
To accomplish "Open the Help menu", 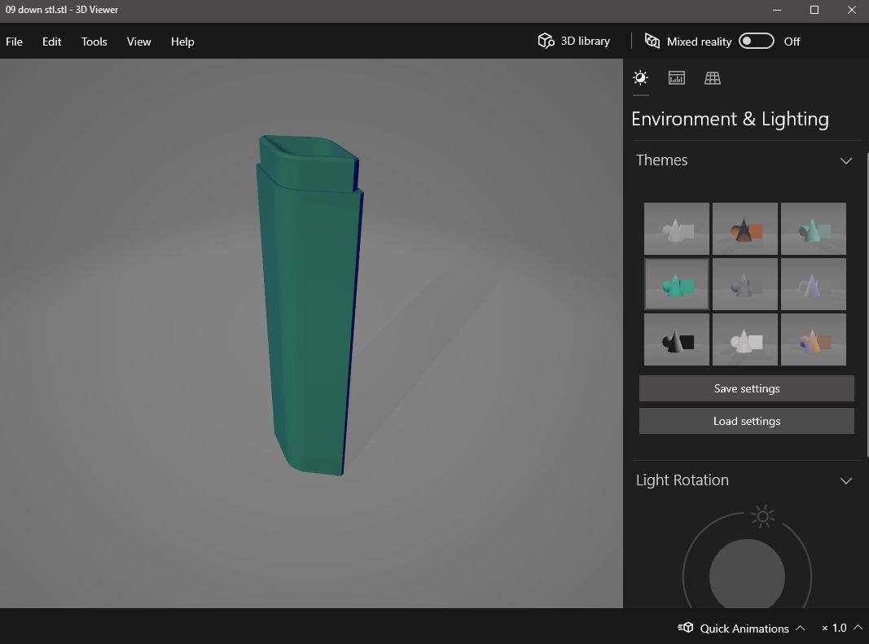I will pos(182,42).
